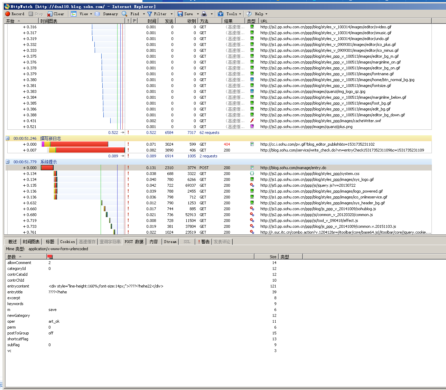Collapse the 撰写新日志 page group
Viewport: 446px width, 390px height.
coord(7,138)
